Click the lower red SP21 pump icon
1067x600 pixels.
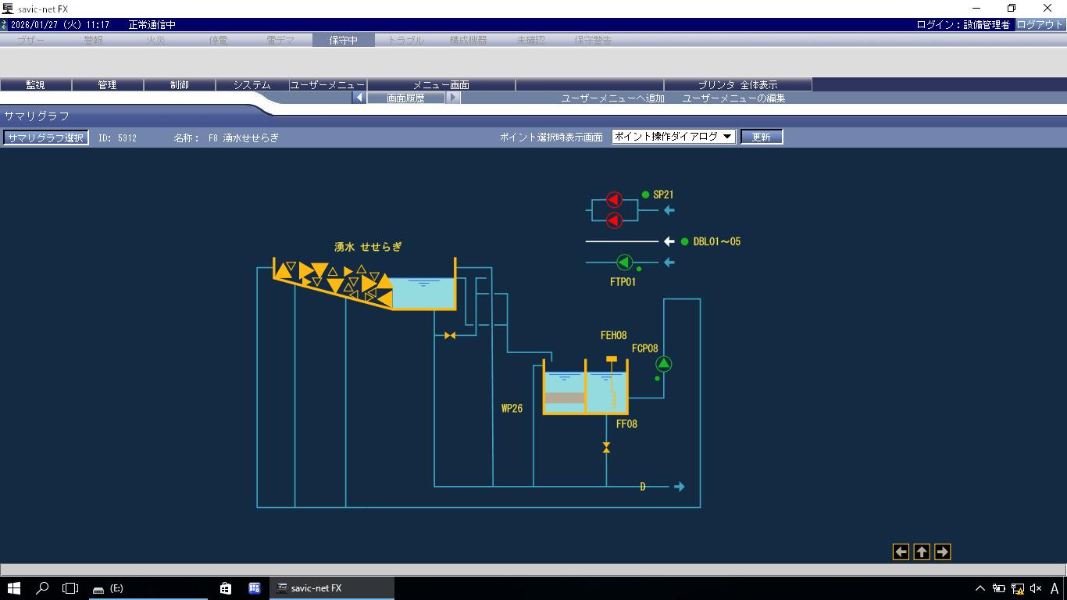(x=614, y=220)
